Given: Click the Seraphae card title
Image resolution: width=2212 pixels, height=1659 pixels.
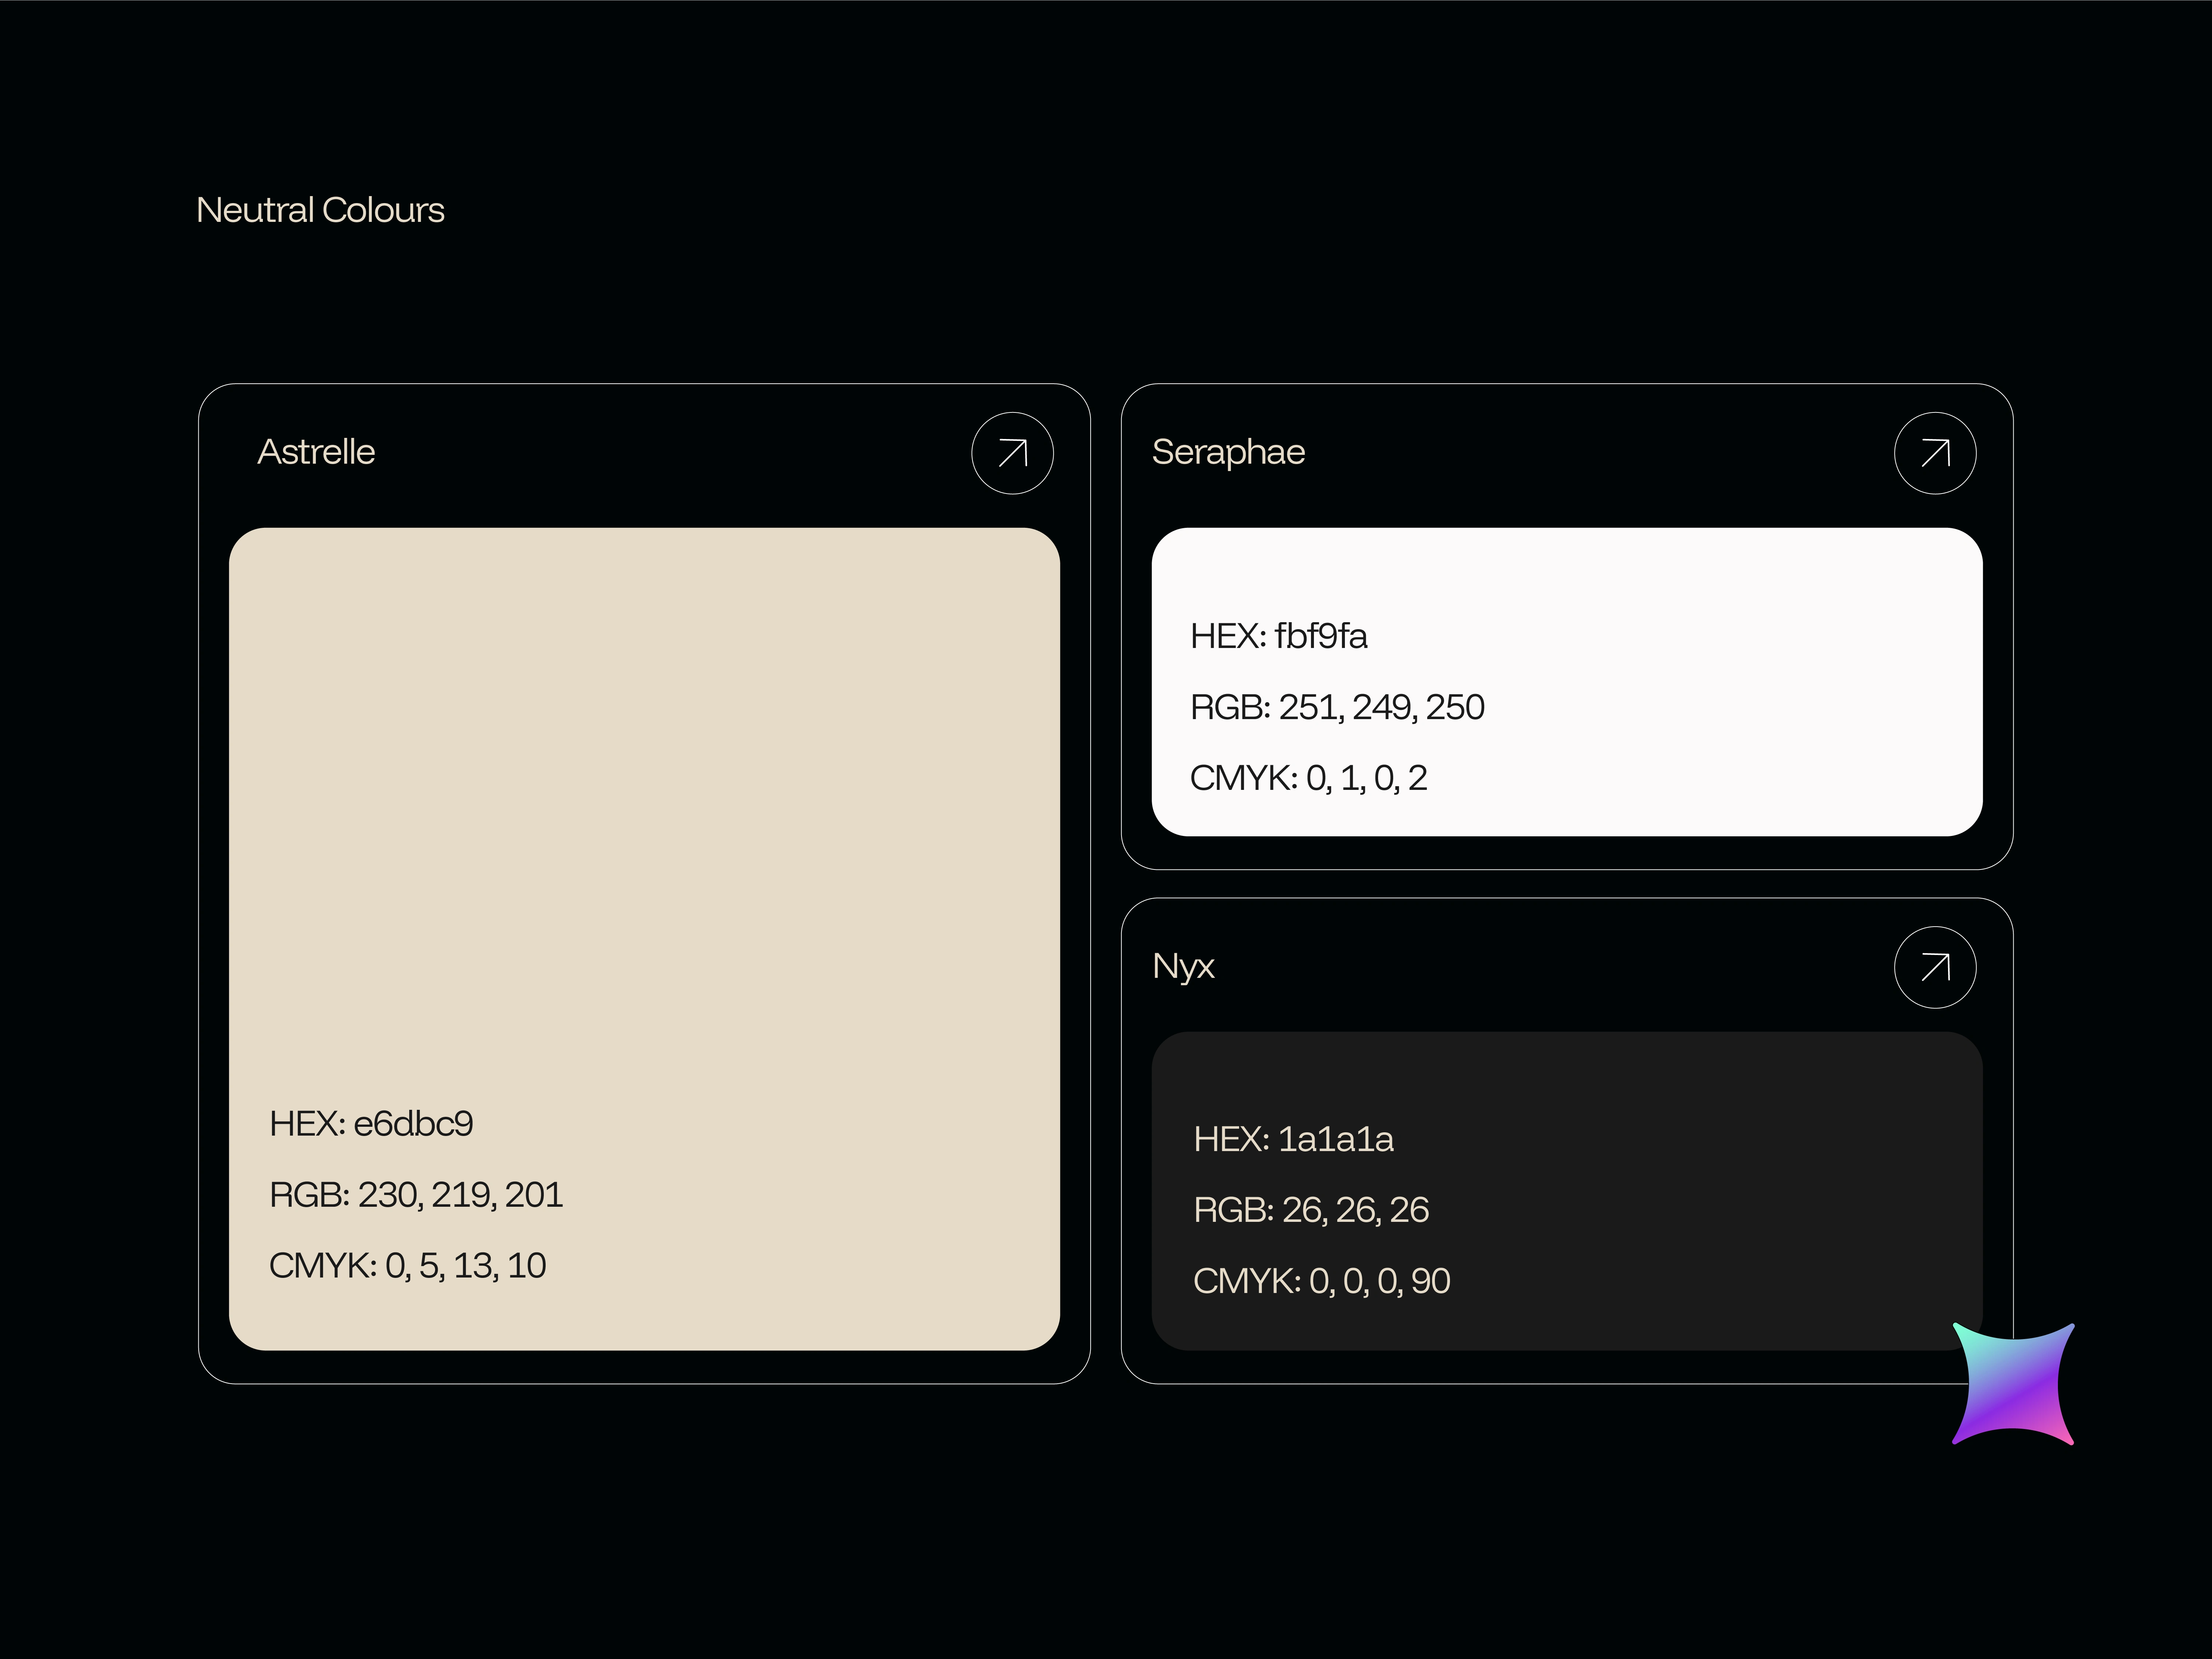Looking at the screenshot, I should click(x=1228, y=452).
